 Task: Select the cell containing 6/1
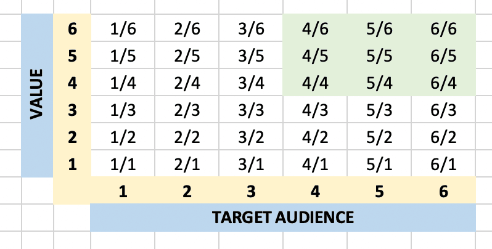pyautogui.click(x=443, y=165)
